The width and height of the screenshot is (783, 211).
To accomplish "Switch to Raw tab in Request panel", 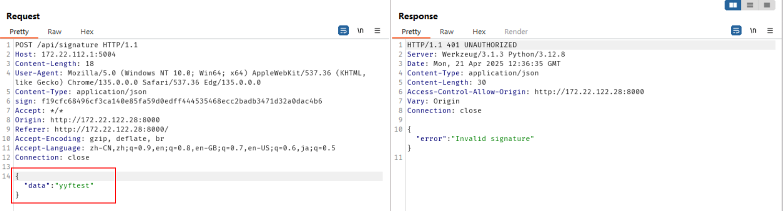I will (x=55, y=31).
